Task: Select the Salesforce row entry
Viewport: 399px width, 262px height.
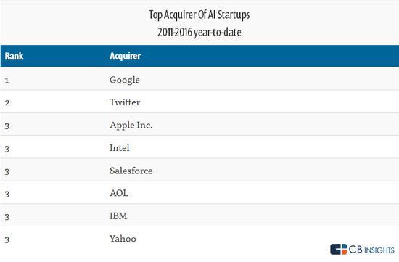Action: pyautogui.click(x=199, y=170)
